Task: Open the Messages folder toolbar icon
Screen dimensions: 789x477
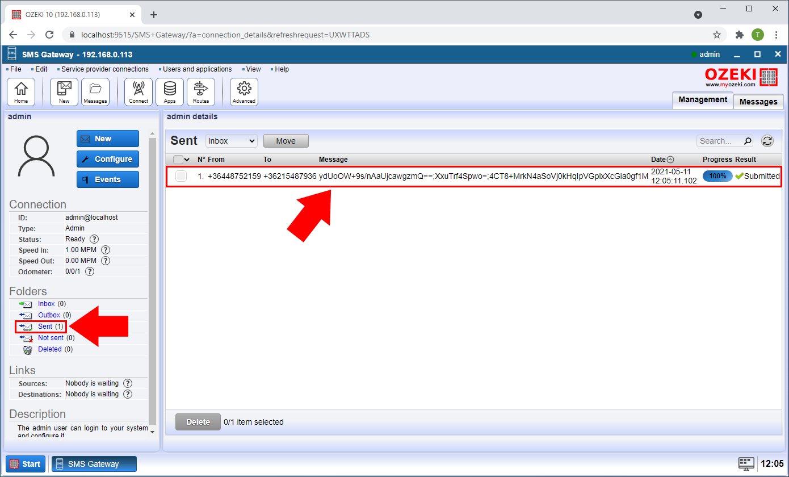Action: (x=95, y=92)
